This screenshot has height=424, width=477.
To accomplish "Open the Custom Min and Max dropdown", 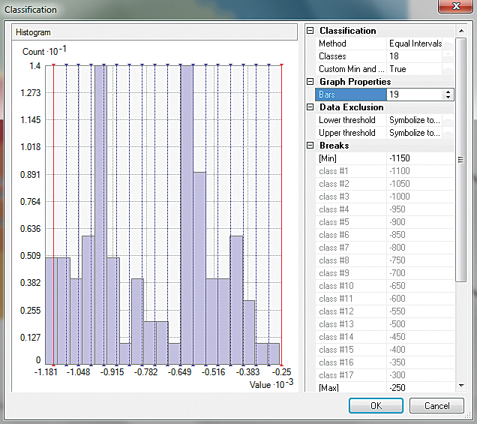I will tap(448, 69).
